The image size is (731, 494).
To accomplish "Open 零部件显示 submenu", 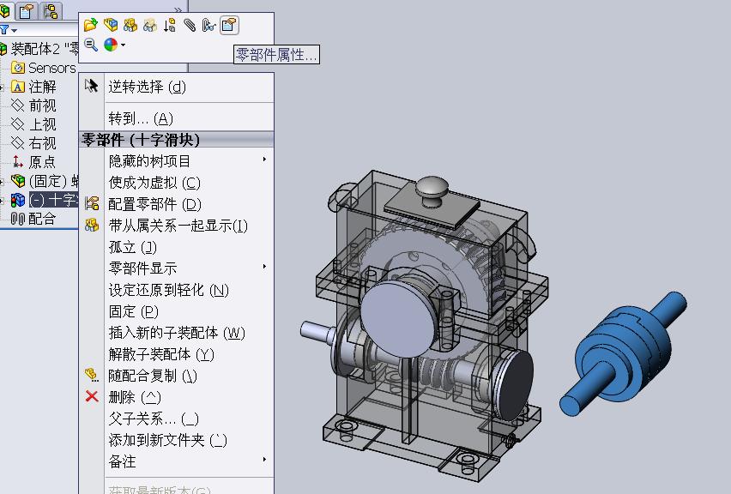I will click(176, 268).
